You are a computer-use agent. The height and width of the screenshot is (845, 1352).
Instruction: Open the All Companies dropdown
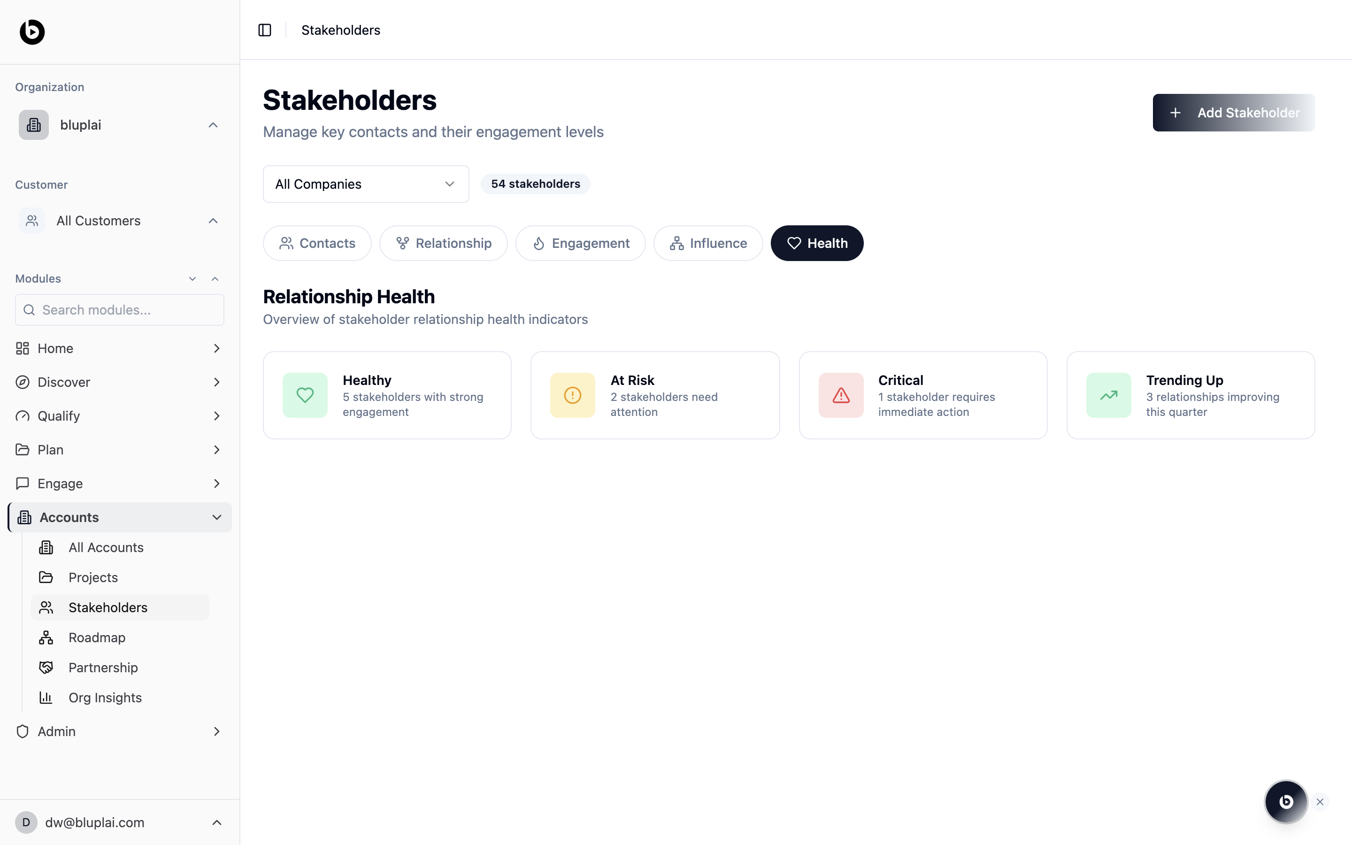pyautogui.click(x=365, y=184)
